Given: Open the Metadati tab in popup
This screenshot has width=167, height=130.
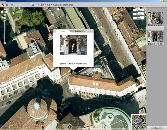Looking at the screenshot, I should click(78, 31).
